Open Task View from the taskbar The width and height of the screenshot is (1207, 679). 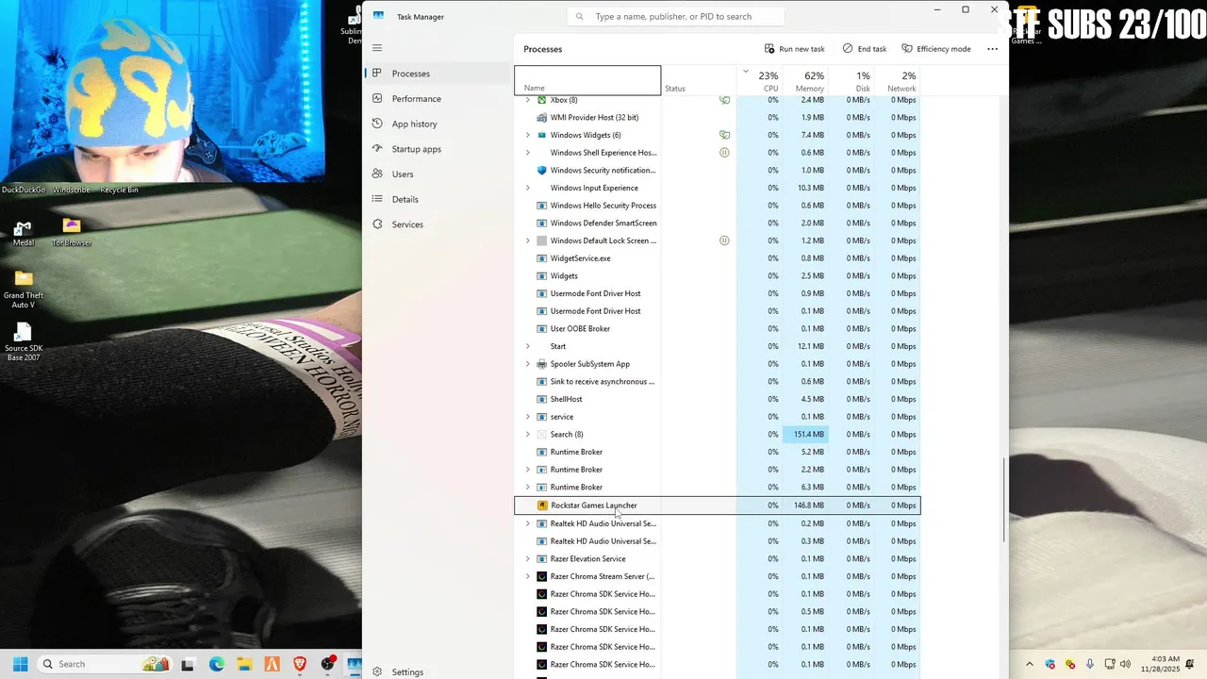click(x=188, y=664)
